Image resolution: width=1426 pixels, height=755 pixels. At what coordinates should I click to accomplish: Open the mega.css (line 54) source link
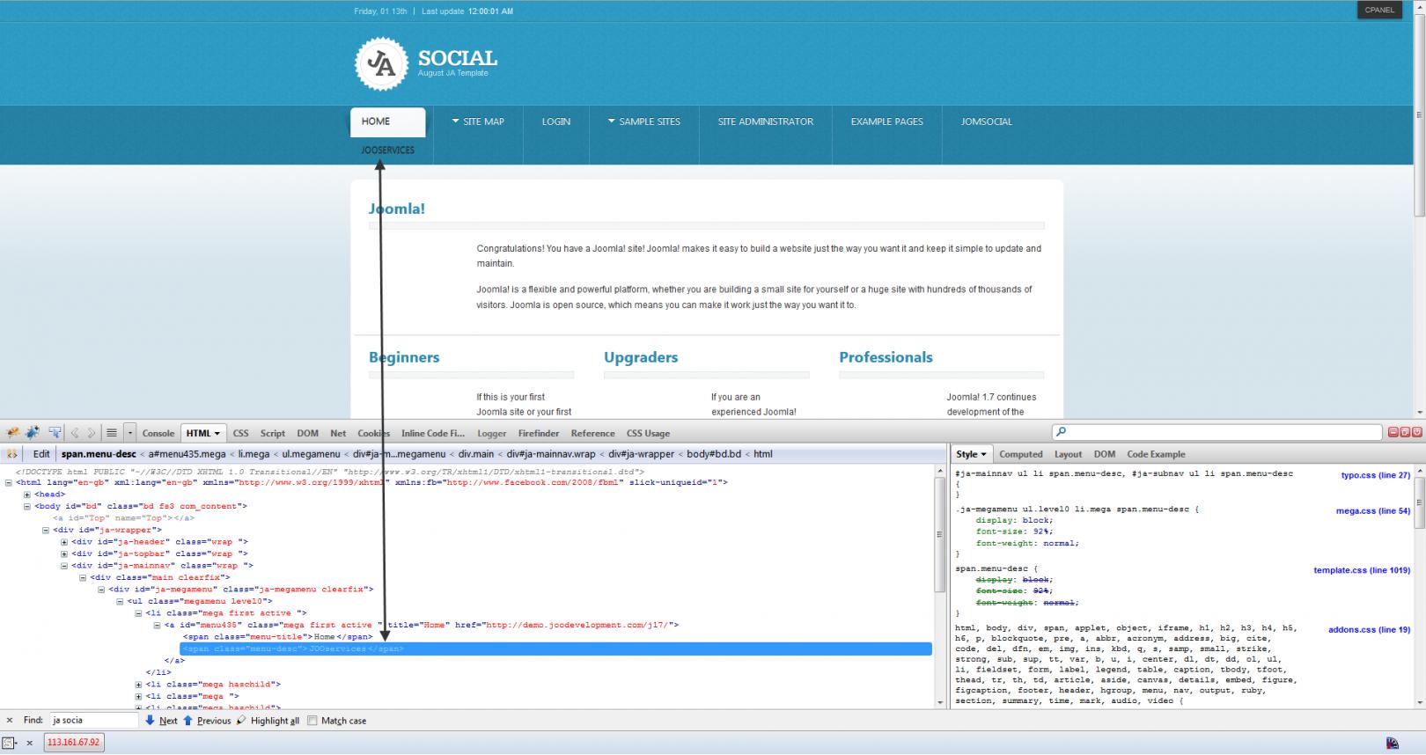point(1372,510)
